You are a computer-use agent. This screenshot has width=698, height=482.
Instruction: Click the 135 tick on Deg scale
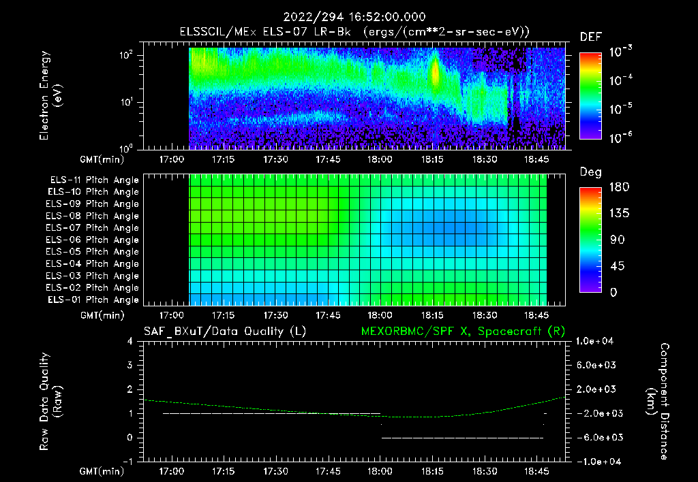pyautogui.click(x=619, y=214)
